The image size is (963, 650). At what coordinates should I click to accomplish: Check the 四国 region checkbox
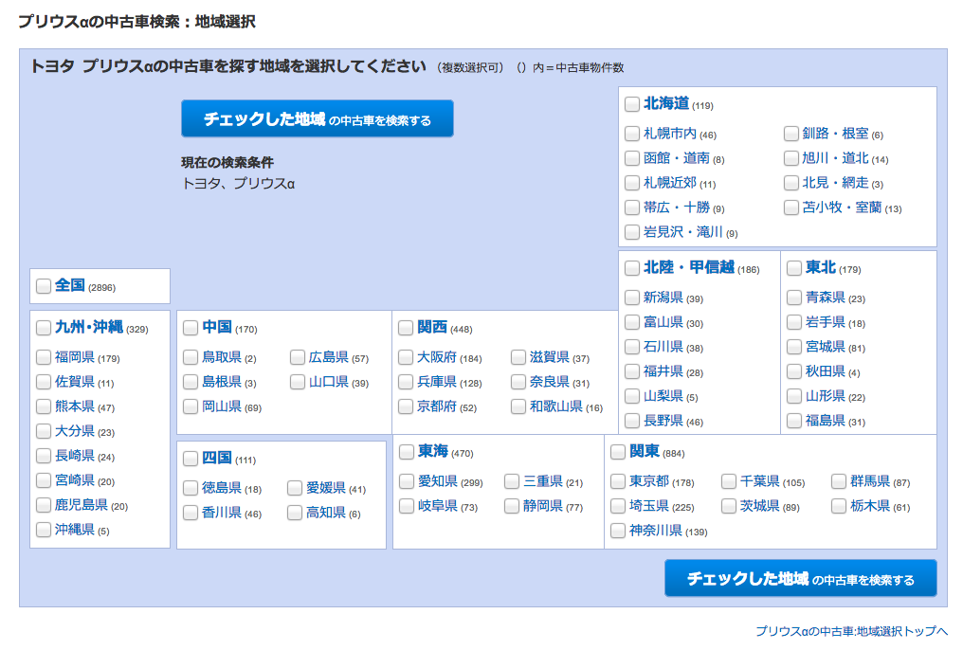click(x=191, y=459)
